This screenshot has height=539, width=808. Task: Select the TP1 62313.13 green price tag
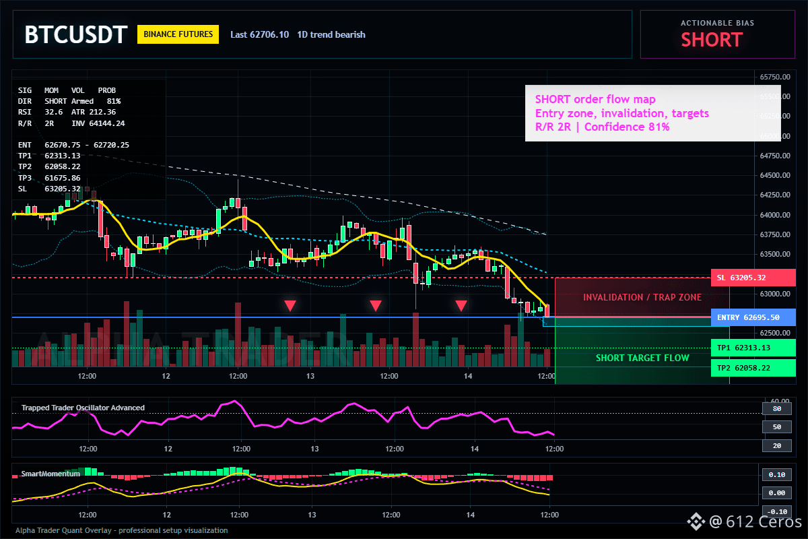pos(753,348)
